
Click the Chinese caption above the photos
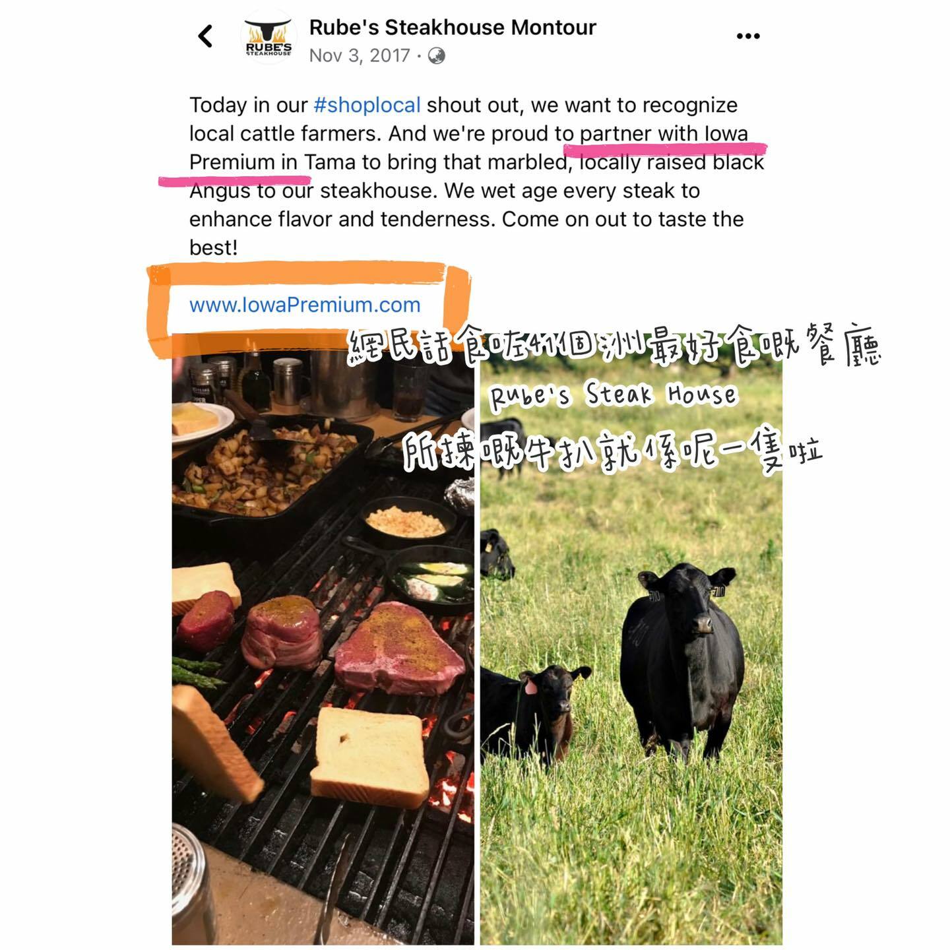point(614,345)
